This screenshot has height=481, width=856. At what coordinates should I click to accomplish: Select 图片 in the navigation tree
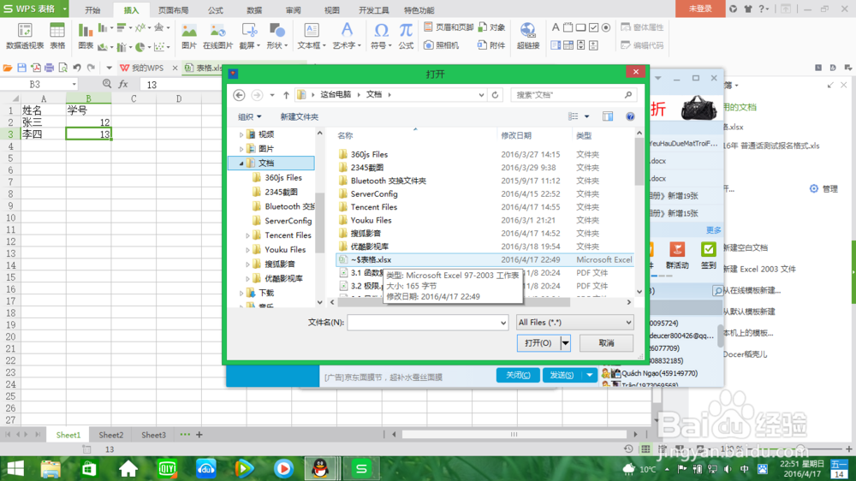point(266,149)
